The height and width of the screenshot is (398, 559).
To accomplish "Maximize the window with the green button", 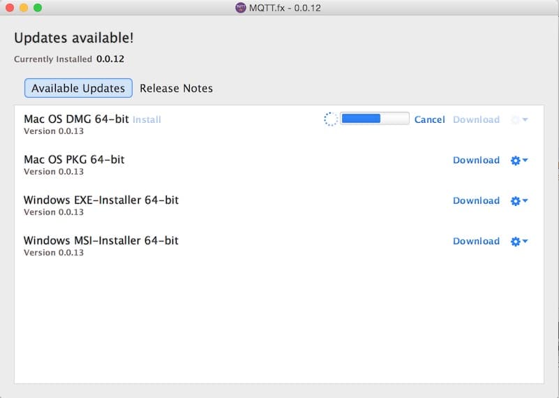I will (x=38, y=8).
